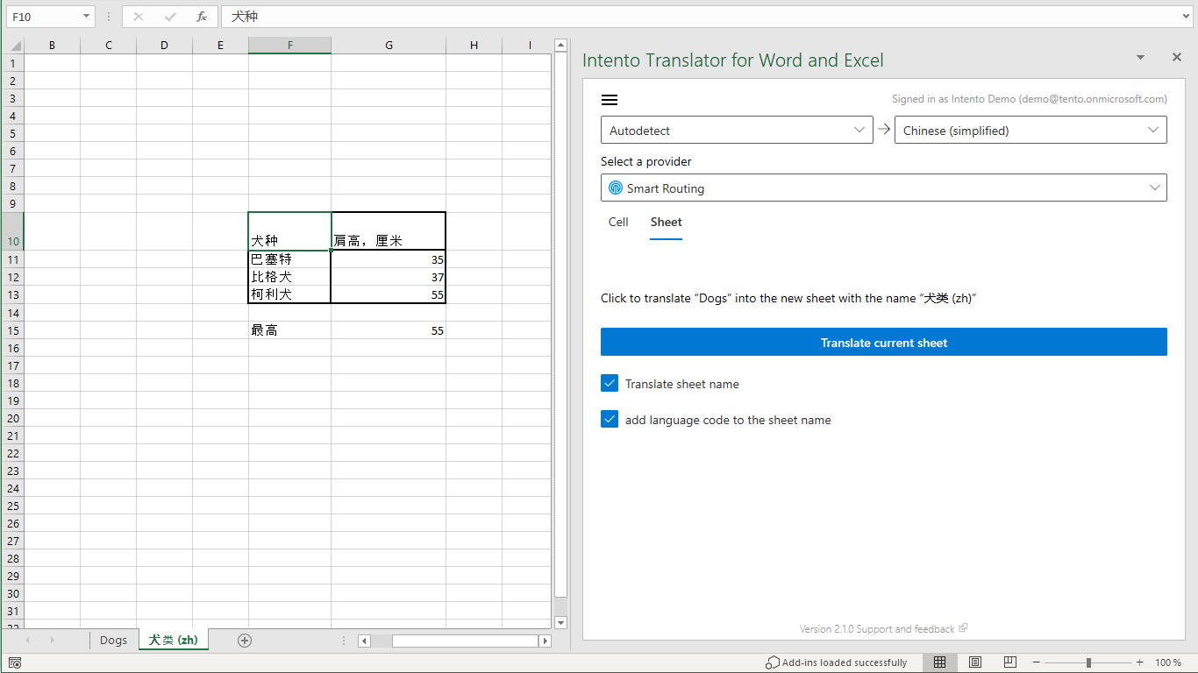Open the Intento hamburger menu
Viewport: 1198px width, 673px height.
(x=610, y=100)
